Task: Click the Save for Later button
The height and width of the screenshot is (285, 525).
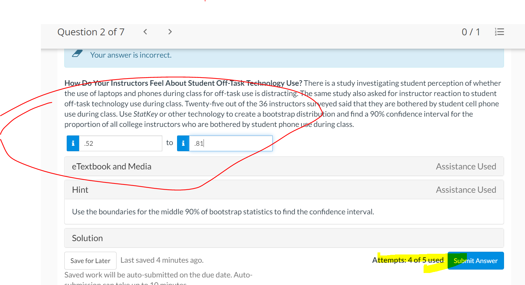Action: 90,261
